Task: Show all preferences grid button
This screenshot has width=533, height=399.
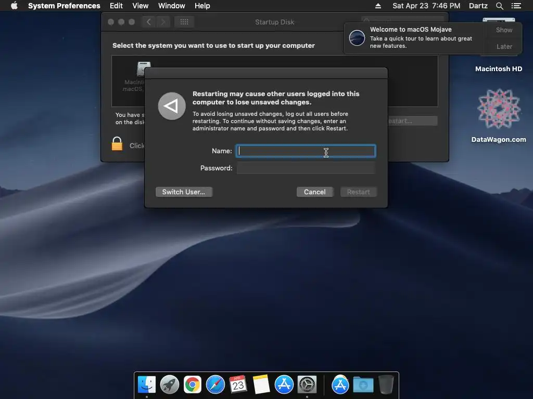Action: pos(184,22)
